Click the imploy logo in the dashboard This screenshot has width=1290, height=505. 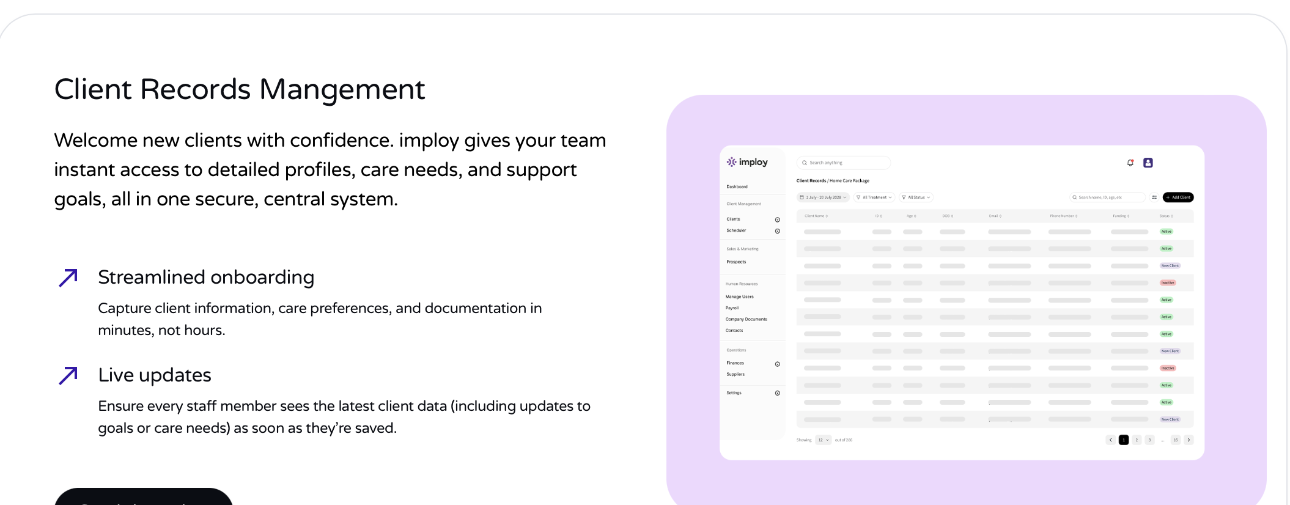pos(746,162)
